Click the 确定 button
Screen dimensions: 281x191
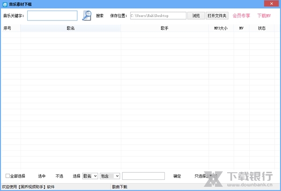(177, 176)
